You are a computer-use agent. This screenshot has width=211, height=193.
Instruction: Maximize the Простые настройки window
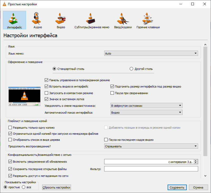point(193,4)
